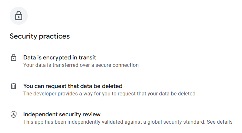The width and height of the screenshot is (242, 133).
Task: Click the trash can icon for data deletion
Action: [14, 86]
